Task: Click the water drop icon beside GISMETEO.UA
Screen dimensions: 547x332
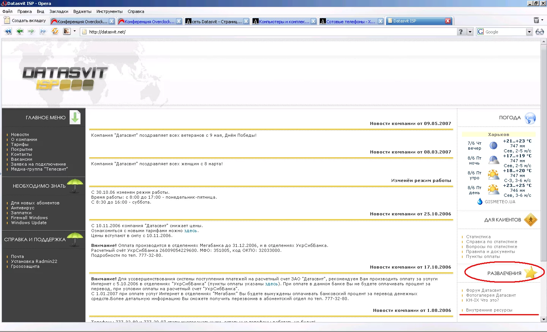Action: click(x=480, y=201)
